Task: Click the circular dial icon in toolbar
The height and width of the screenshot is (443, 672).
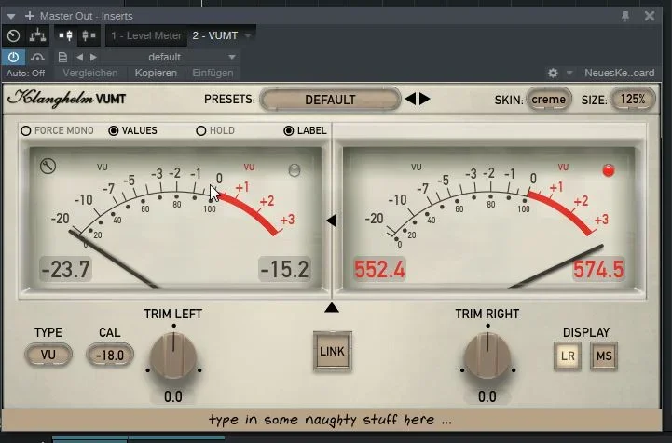Action: pyautogui.click(x=13, y=35)
